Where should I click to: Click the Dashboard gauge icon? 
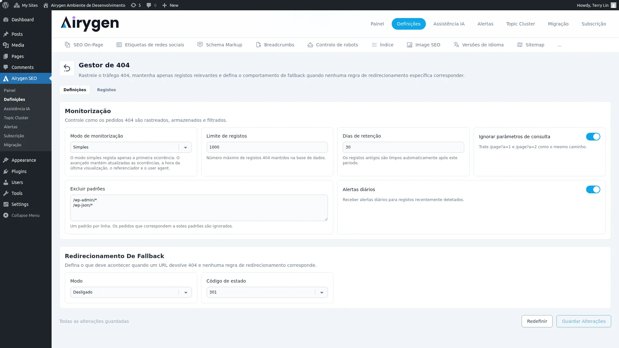tap(6, 20)
